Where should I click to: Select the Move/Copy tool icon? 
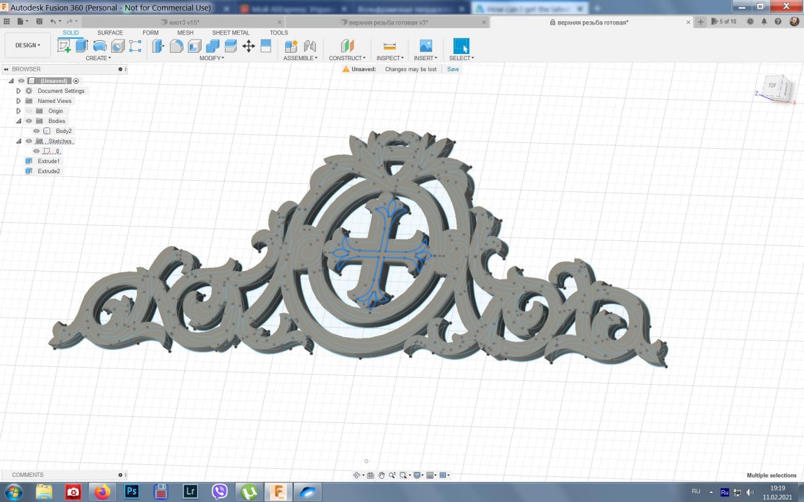pos(249,46)
